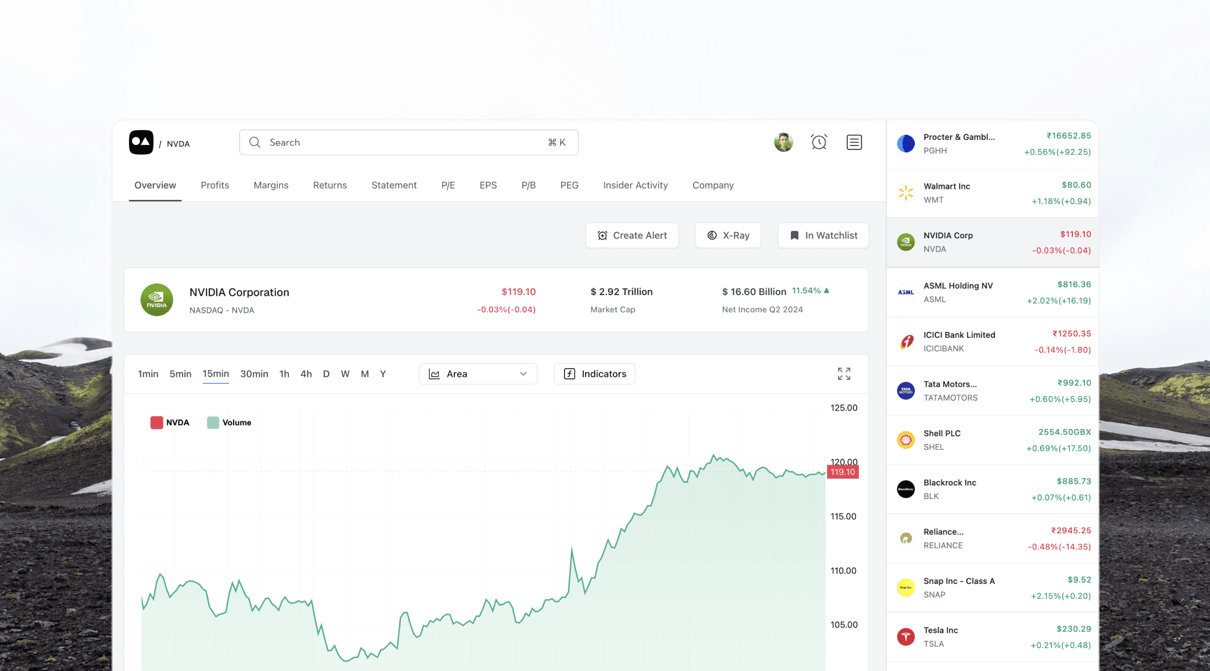Toggle the NVDA series legend
This screenshot has height=671, width=1210.
[x=169, y=423]
